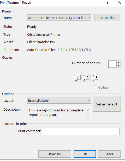Screen dimensions: 125x161
Task: Click Set as Default button
Action: [107, 104]
